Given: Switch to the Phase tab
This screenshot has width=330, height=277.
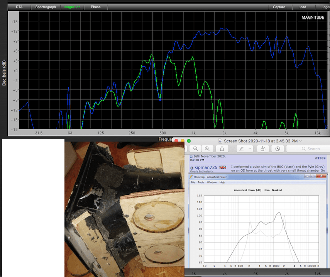Looking at the screenshot, I should point(96,7).
